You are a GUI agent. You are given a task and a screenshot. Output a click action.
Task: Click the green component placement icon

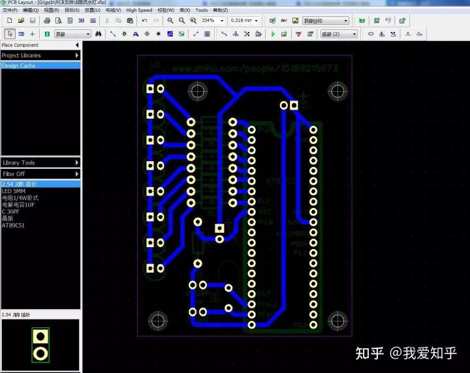click(x=47, y=34)
